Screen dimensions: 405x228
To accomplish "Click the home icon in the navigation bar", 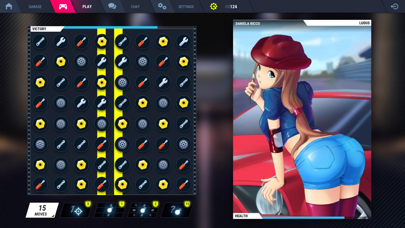I will click(x=9, y=6).
